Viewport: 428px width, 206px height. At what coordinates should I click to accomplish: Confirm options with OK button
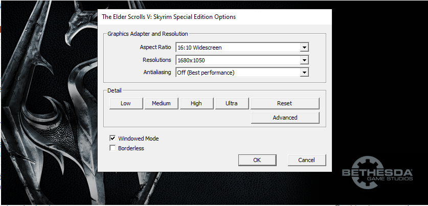pos(257,160)
